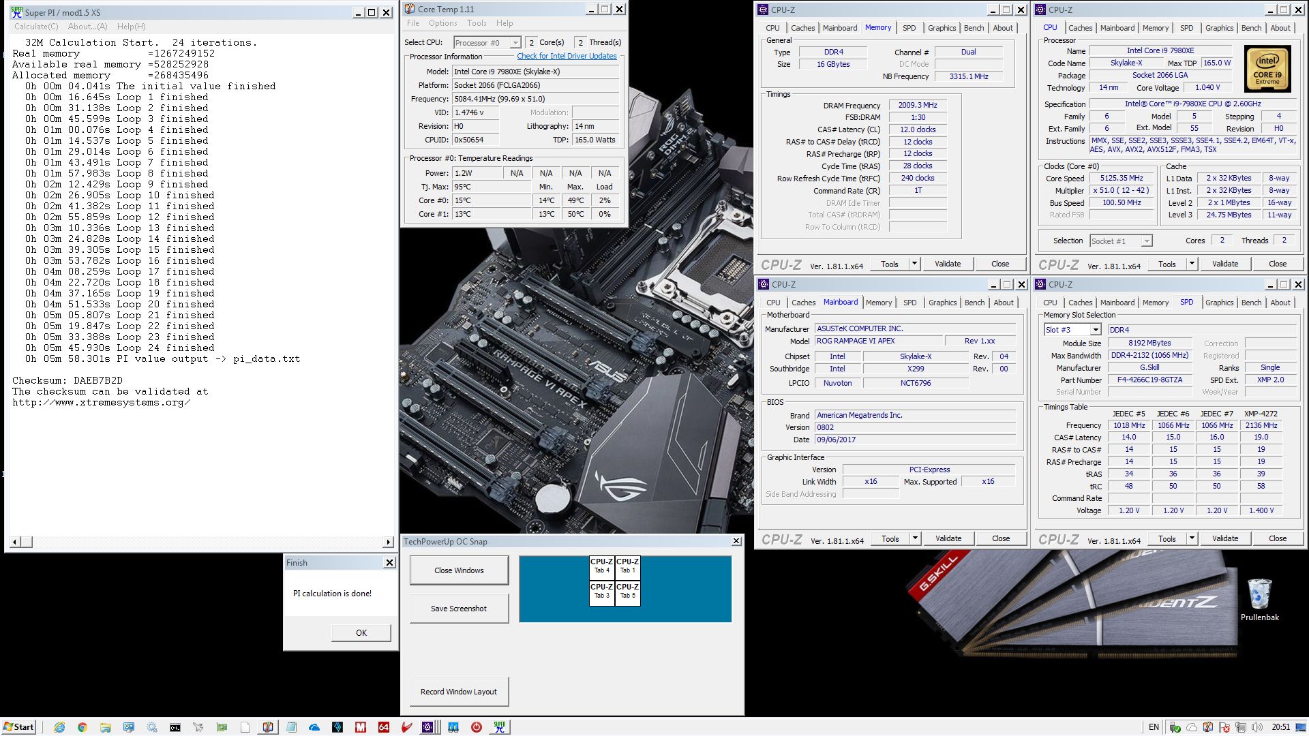Open the Tools menu in Core Temp

click(x=477, y=23)
